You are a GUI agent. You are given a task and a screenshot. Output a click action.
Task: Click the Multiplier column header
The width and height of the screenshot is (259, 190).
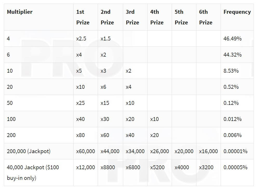[20, 12]
